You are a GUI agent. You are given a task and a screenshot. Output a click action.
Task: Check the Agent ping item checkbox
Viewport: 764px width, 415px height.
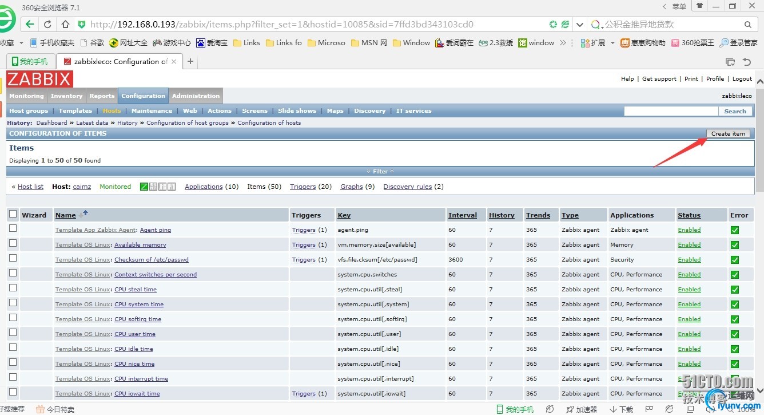point(13,228)
